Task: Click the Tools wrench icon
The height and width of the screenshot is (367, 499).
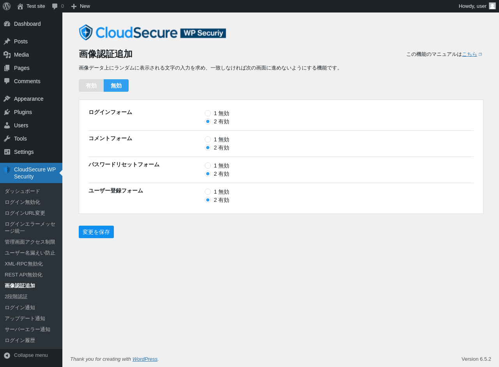Action: click(7, 139)
